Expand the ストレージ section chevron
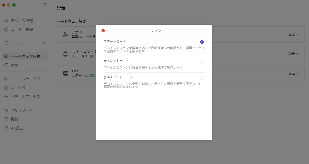 pos(44,43)
